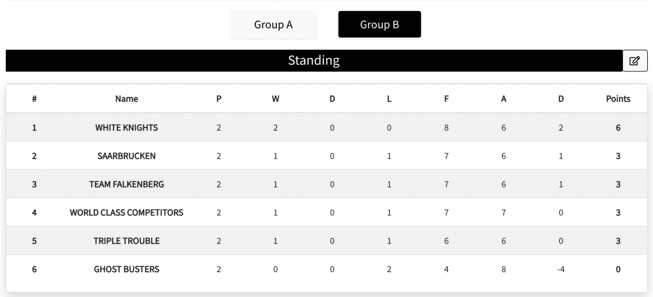Click the Standing header bar
The height and width of the screenshot is (297, 653).
(314, 61)
